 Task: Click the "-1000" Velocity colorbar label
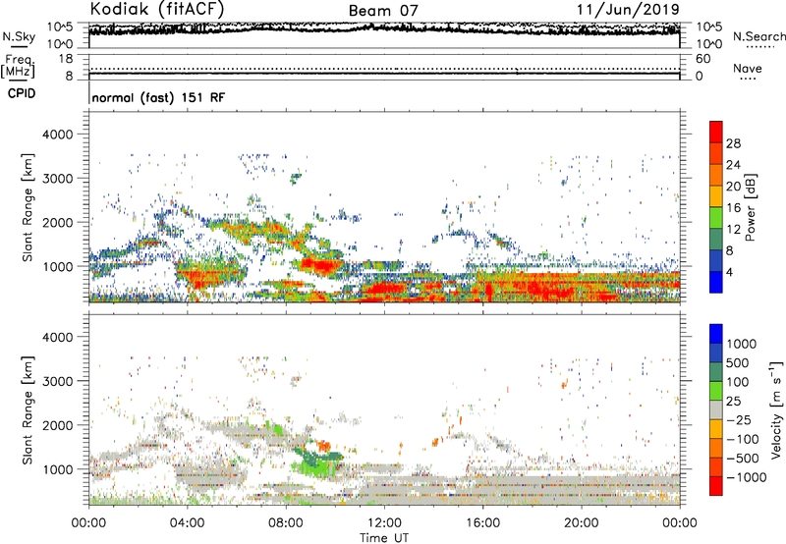click(747, 477)
